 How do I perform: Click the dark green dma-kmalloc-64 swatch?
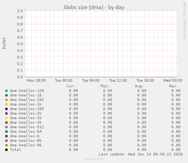pyautogui.click(x=6, y=132)
